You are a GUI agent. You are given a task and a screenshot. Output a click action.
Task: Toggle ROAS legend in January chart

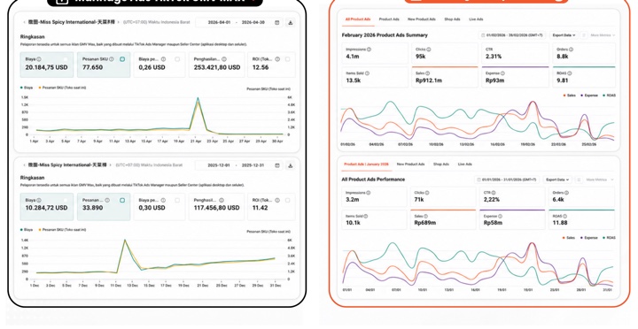609,238
